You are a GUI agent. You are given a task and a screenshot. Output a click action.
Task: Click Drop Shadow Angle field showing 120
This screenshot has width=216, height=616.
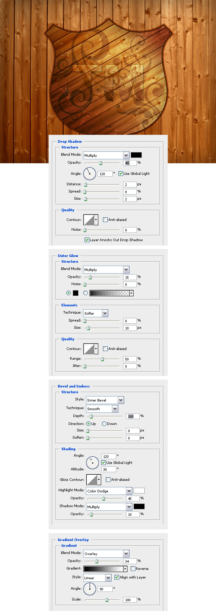[105, 174]
